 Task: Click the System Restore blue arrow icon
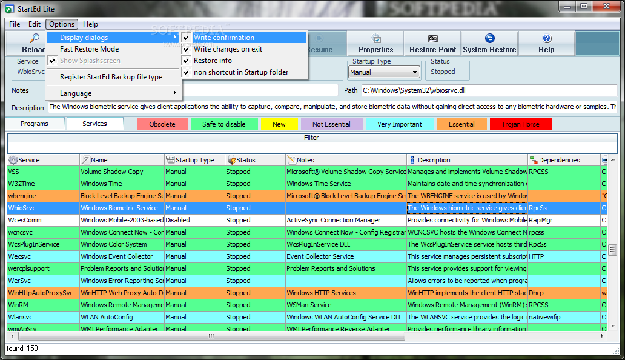[x=489, y=38]
